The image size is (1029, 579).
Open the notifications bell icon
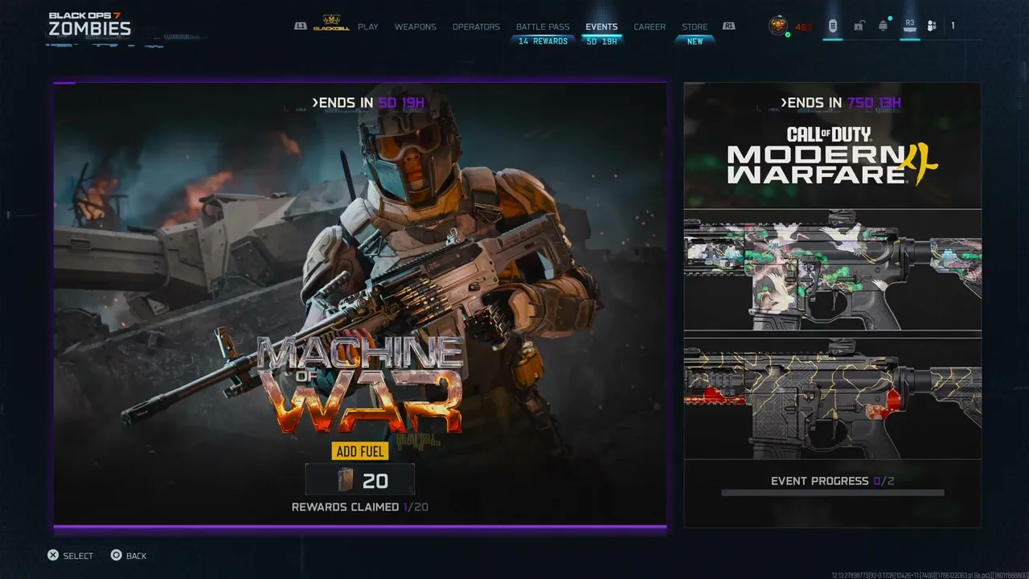(x=883, y=27)
